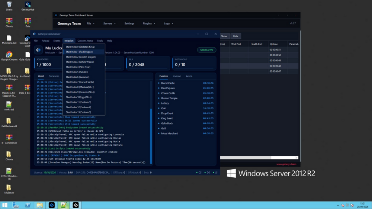Select 4.- GameServer archive desktop icon
372x209 pixels.
click(x=9, y=139)
